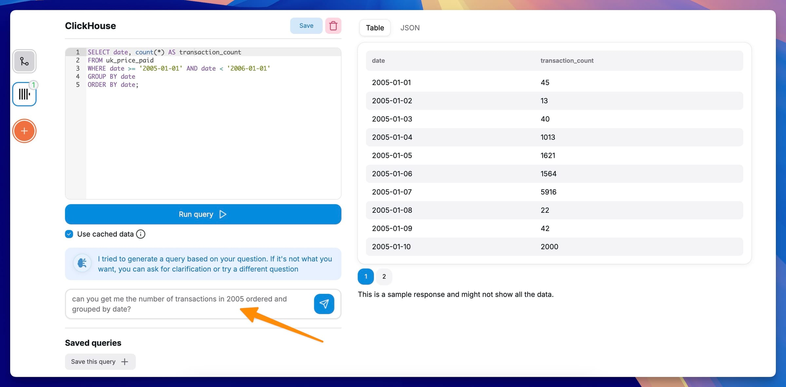Click the orange plus icon to add connection

click(24, 130)
